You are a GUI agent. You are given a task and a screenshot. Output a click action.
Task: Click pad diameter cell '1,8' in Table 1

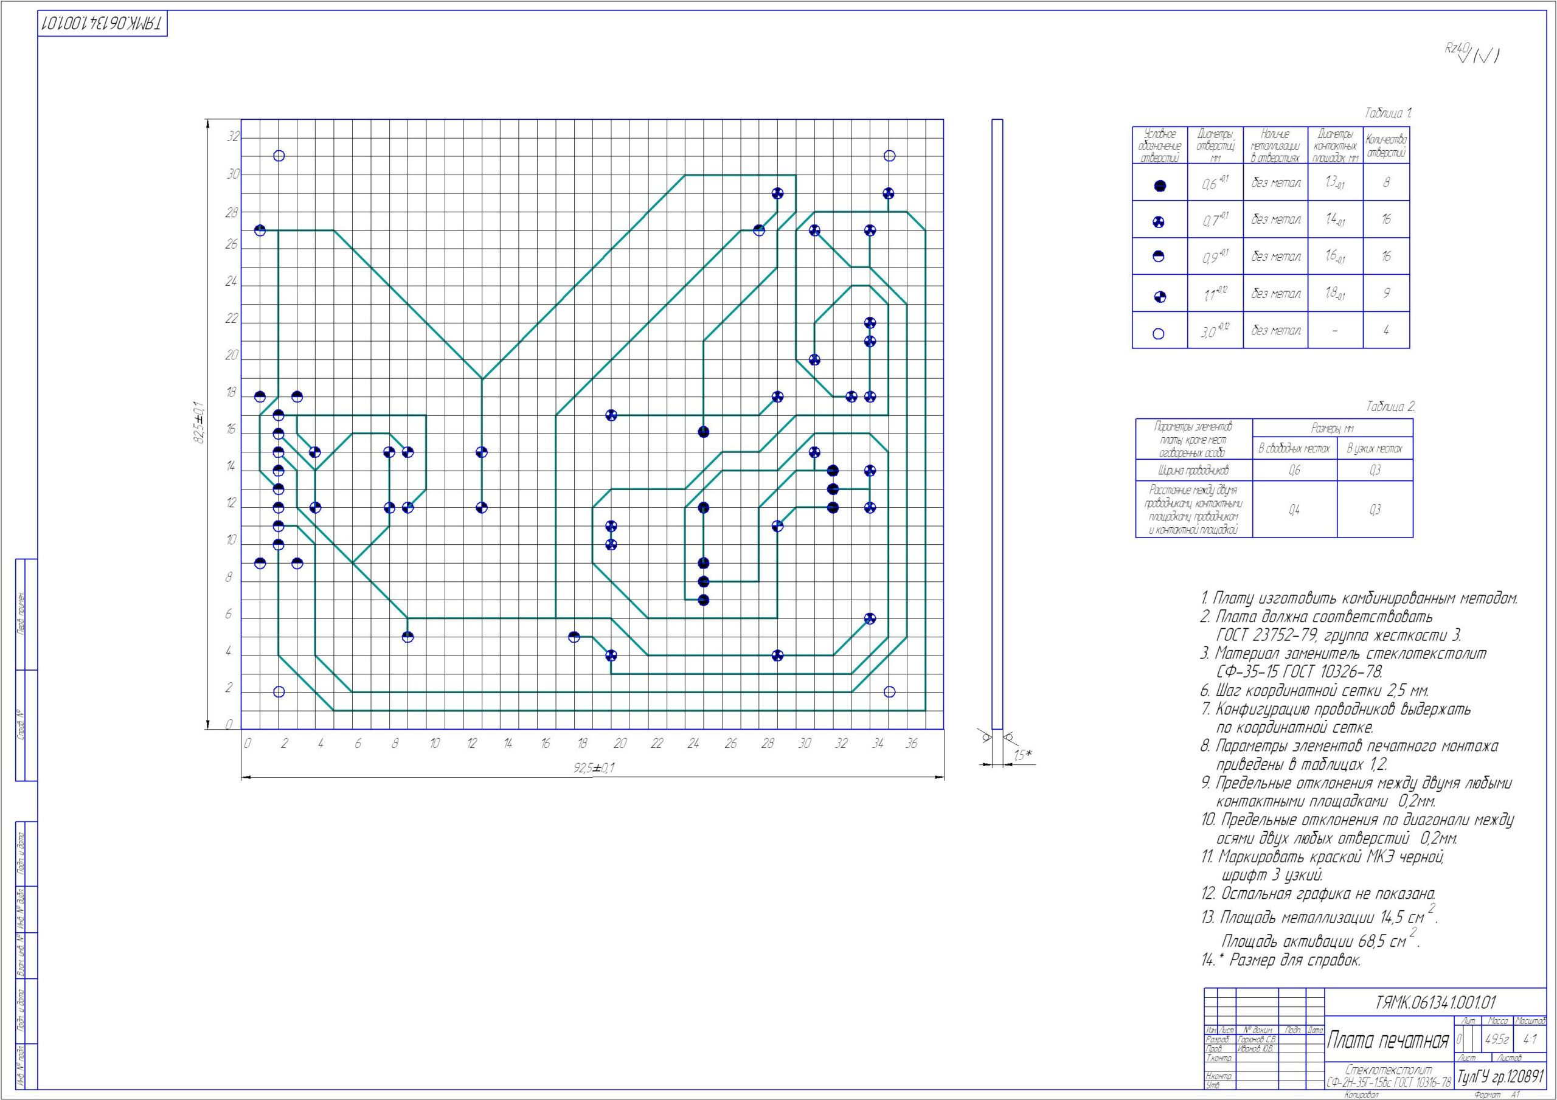tap(1335, 293)
